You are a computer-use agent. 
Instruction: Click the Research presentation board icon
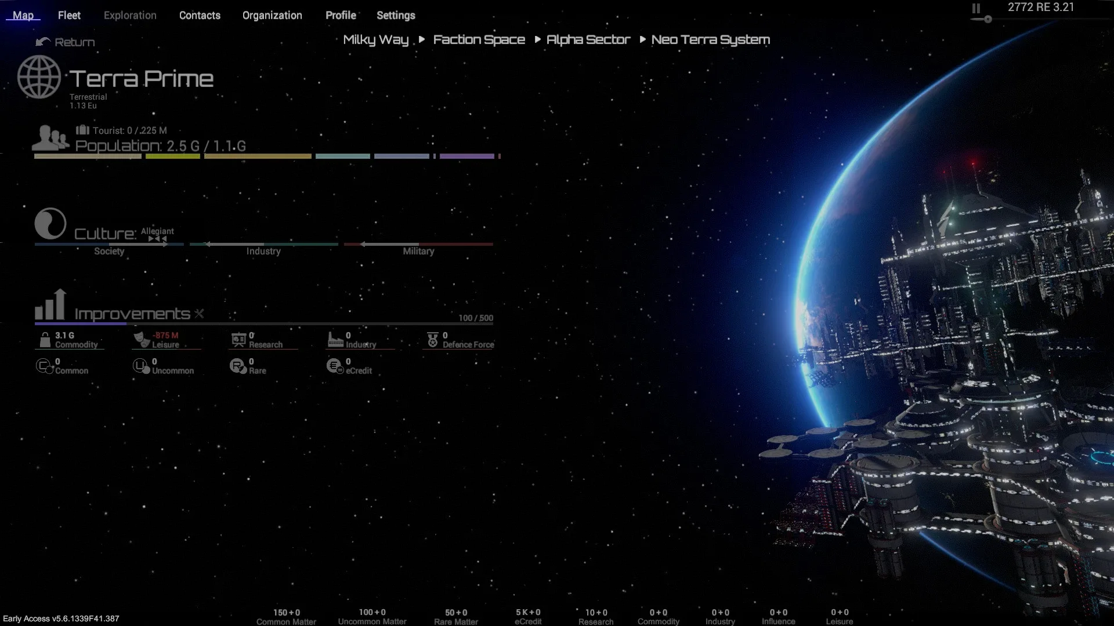pyautogui.click(x=238, y=340)
